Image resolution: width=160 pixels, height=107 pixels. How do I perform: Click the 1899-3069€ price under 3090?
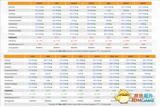coord(147,60)
